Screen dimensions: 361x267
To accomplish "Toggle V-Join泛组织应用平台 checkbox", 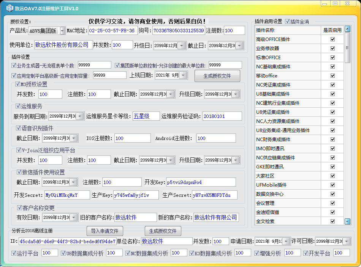I will coord(19,150).
